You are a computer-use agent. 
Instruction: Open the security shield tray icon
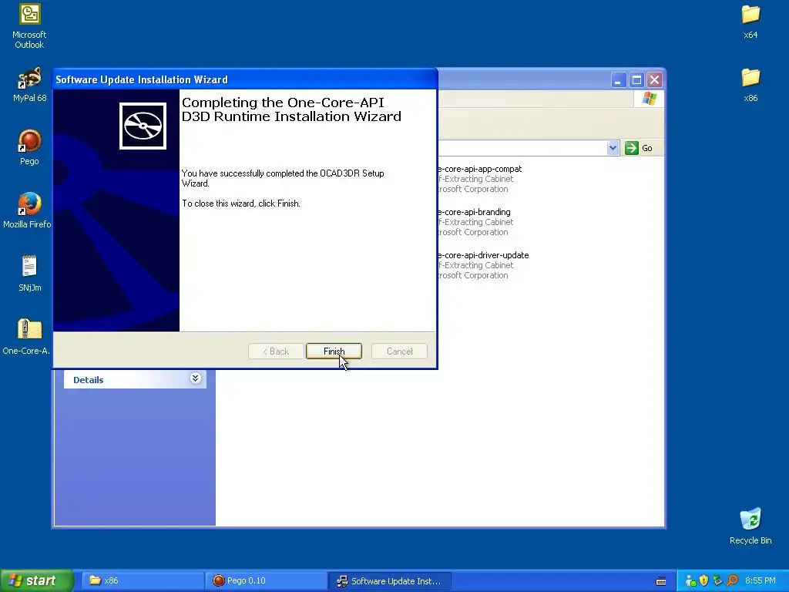pos(704,580)
